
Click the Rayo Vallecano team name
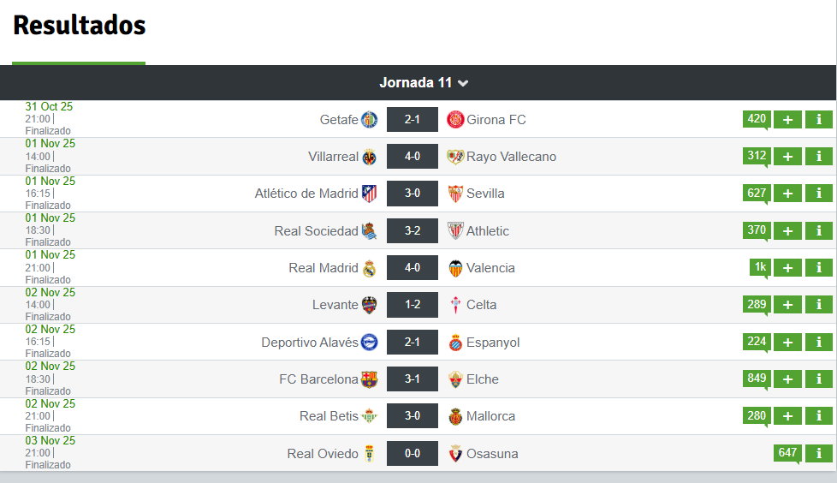coord(511,157)
